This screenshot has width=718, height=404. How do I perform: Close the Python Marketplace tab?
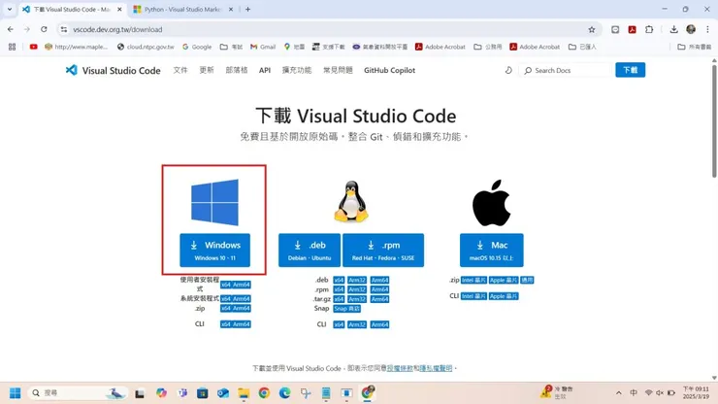231,9
